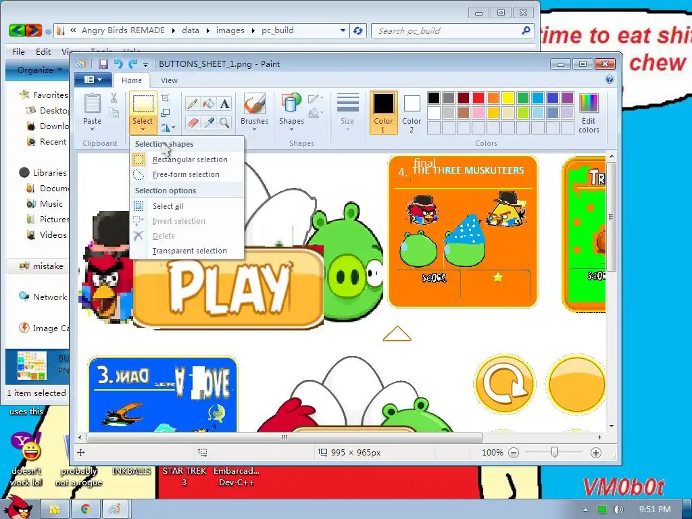Click the Resize icon in the Image group
The image size is (692, 519).
pos(166,113)
